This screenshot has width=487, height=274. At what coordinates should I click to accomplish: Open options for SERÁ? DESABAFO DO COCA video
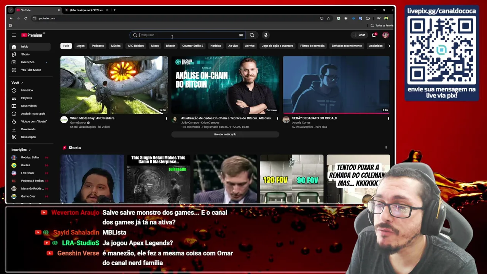click(x=388, y=119)
